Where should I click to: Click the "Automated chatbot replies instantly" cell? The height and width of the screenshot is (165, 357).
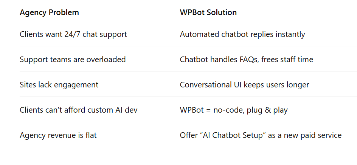click(242, 34)
